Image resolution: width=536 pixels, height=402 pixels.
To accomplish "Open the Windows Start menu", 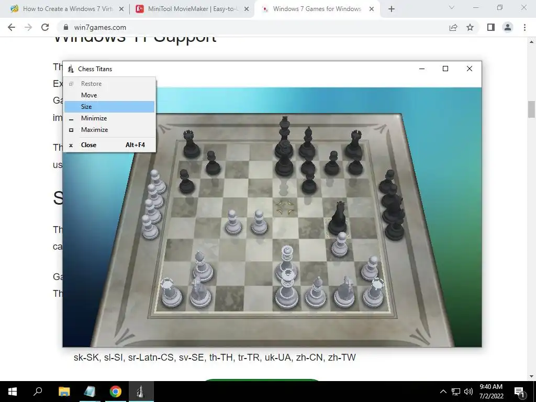I will click(13, 392).
